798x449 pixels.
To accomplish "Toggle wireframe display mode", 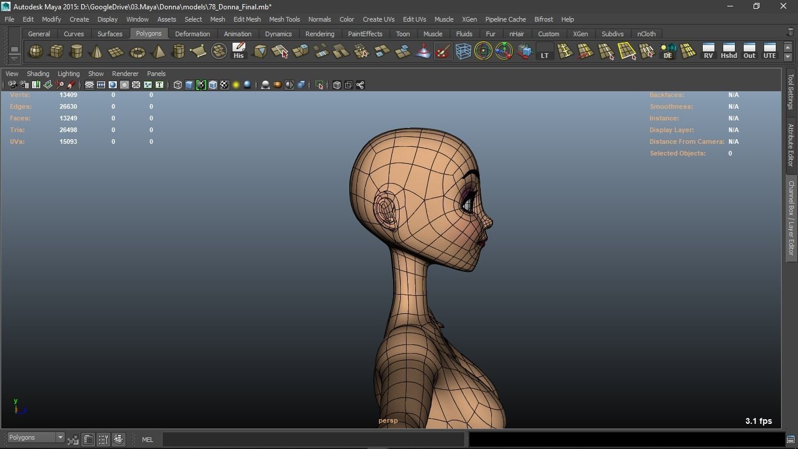I will point(178,85).
